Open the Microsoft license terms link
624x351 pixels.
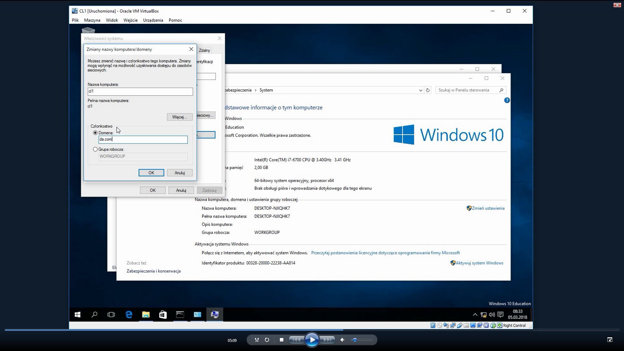tap(385, 253)
